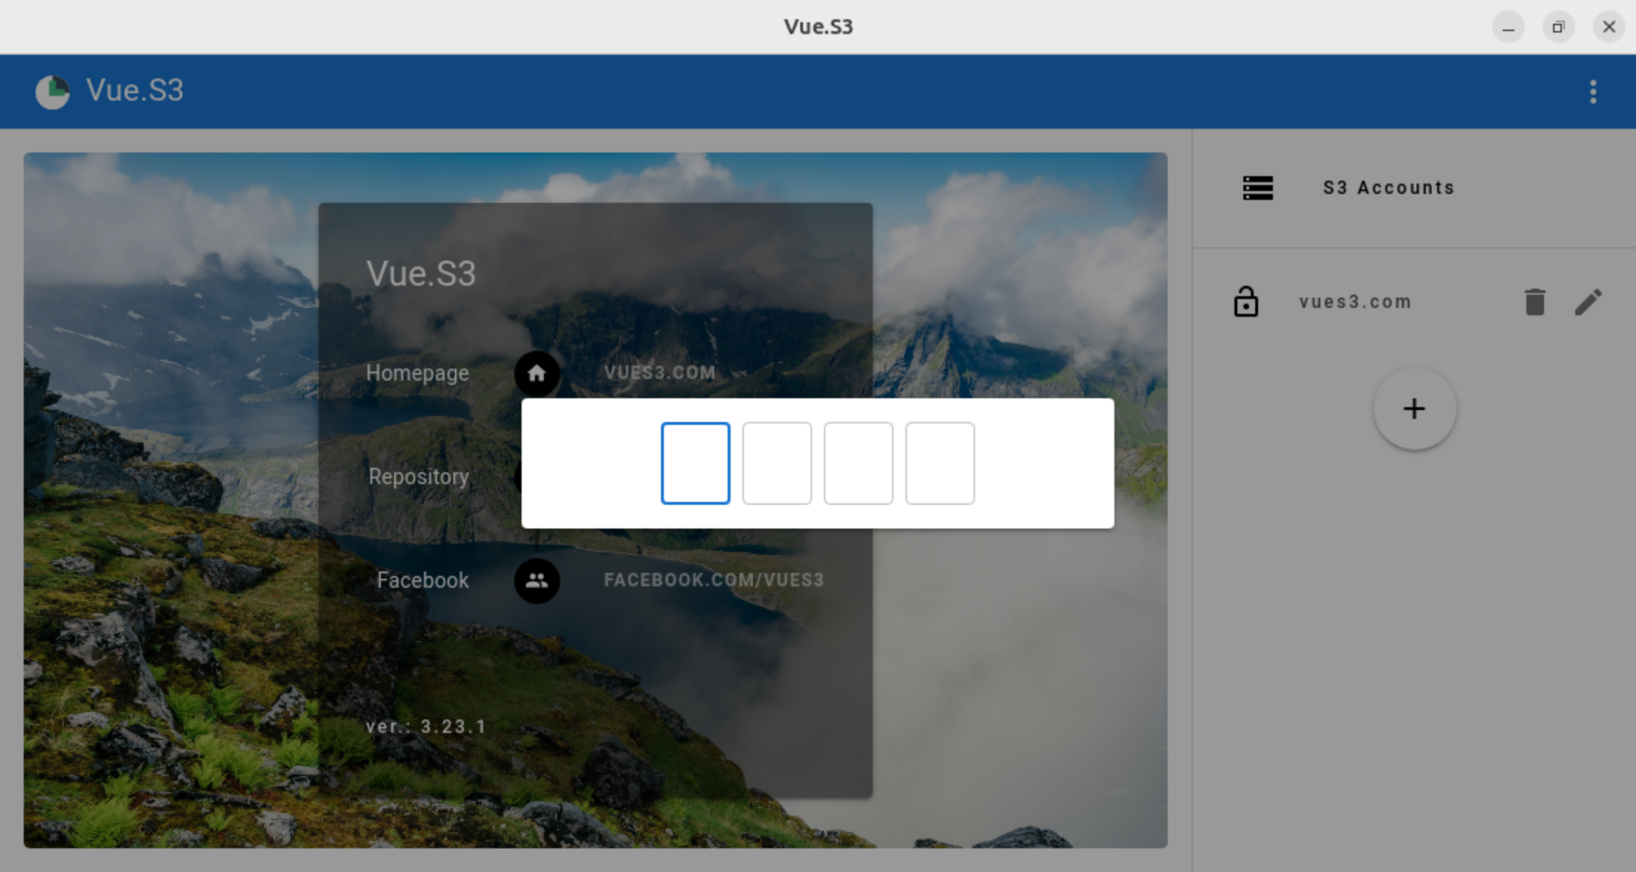Click the Vue.S3 app logo icon
This screenshot has height=872, width=1636.
pos(53,92)
